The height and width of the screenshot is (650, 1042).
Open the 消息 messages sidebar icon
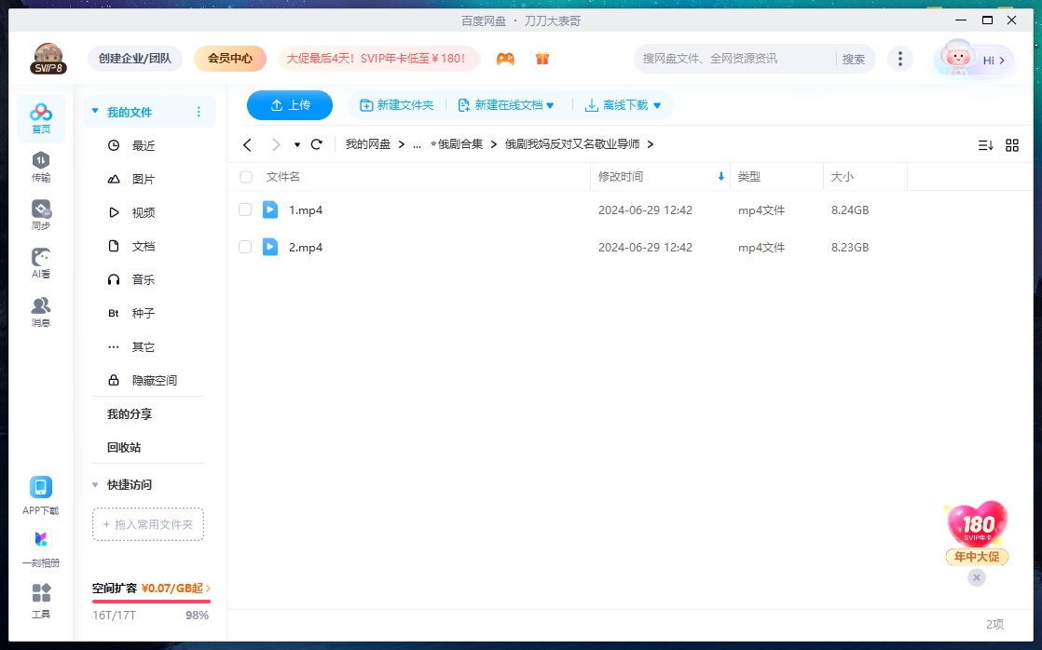click(40, 312)
